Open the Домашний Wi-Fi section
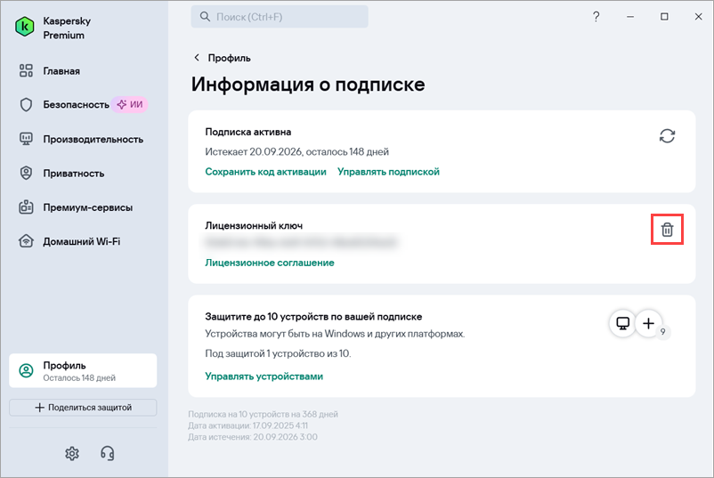Screen dimensions: 714x478 82,242
